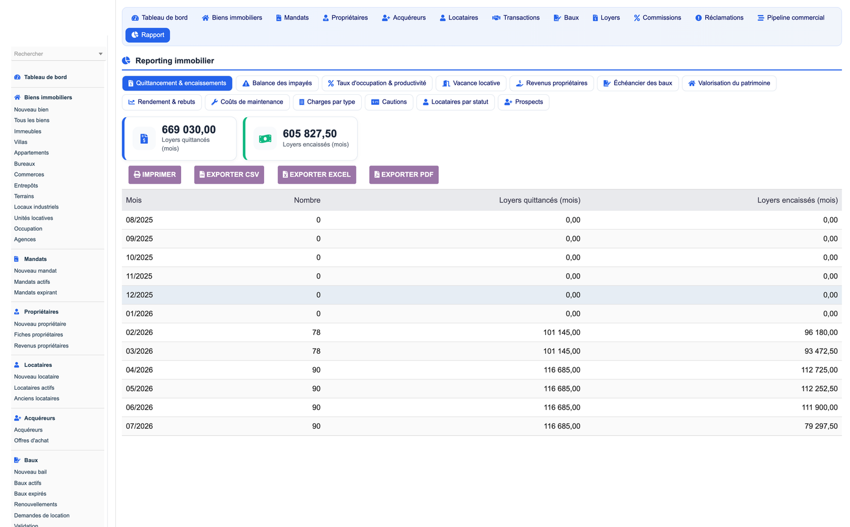Open Échéancier des baux tab
The image size is (850, 527).
coord(638,84)
